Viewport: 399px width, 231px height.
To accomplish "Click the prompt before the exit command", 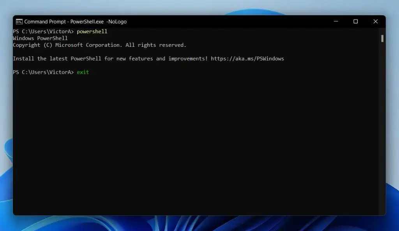I will [x=43, y=72].
